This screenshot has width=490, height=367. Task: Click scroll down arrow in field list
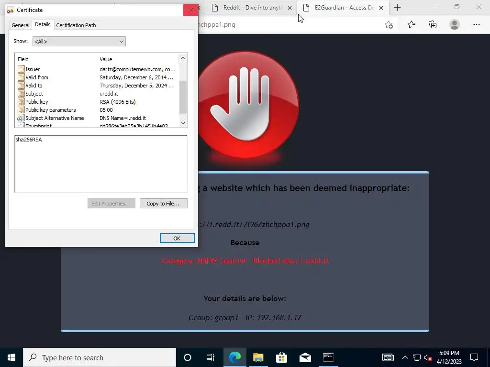[x=183, y=123]
